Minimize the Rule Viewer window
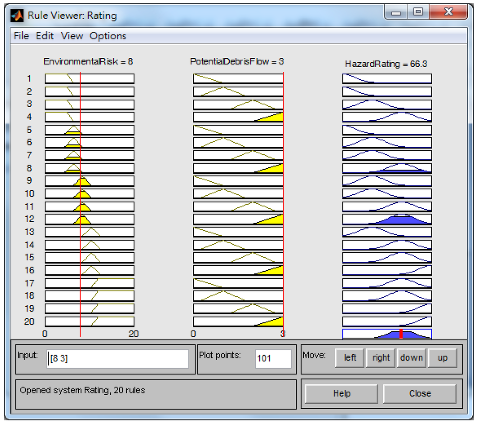The width and height of the screenshot is (477, 425). click(x=396, y=13)
